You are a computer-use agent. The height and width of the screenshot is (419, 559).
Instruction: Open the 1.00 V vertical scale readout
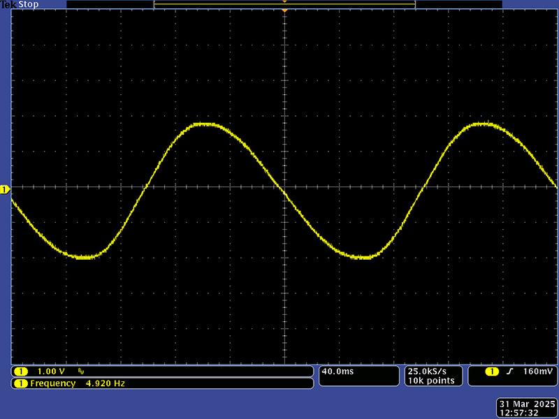pos(51,372)
